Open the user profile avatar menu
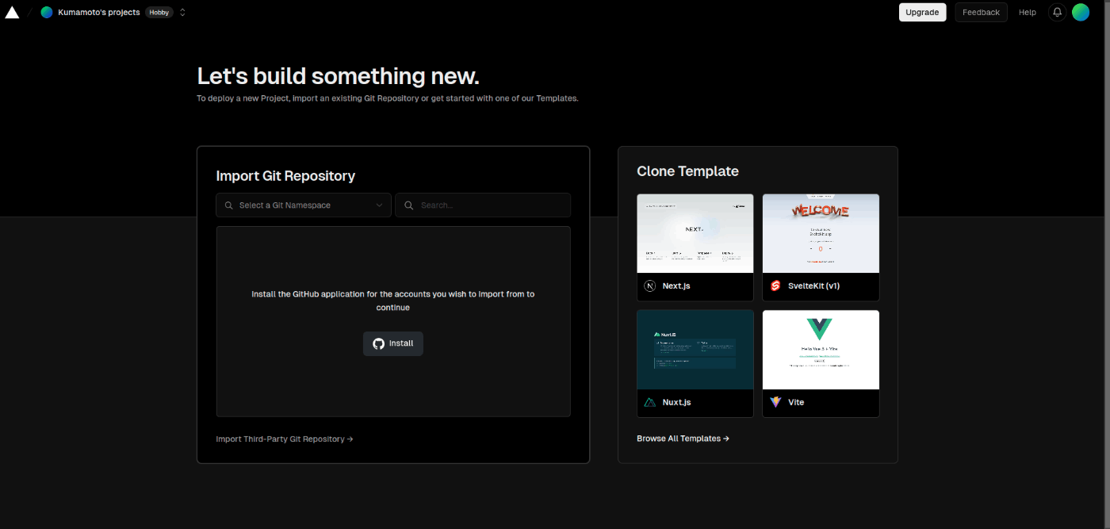The height and width of the screenshot is (529, 1110). coord(1081,12)
